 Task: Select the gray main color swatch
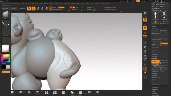click(x=8, y=67)
